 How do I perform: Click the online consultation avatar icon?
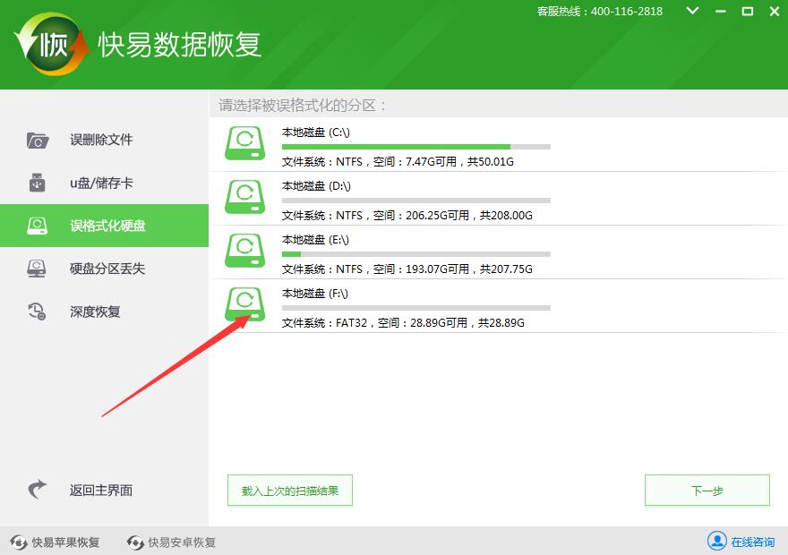[x=716, y=541]
